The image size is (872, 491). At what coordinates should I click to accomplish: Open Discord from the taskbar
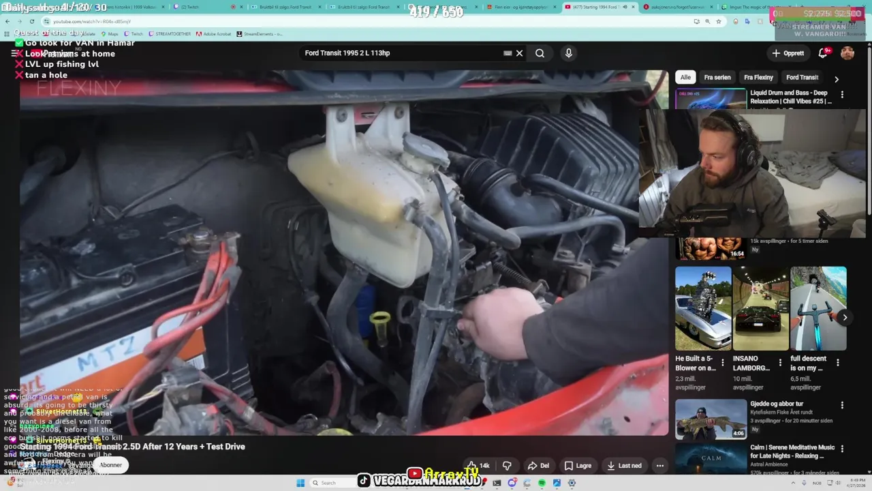click(x=512, y=483)
